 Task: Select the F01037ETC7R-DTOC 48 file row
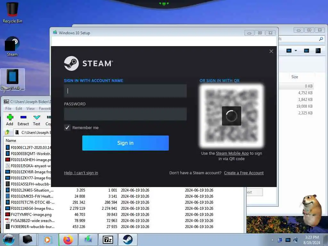pyautogui.click(x=124, y=202)
